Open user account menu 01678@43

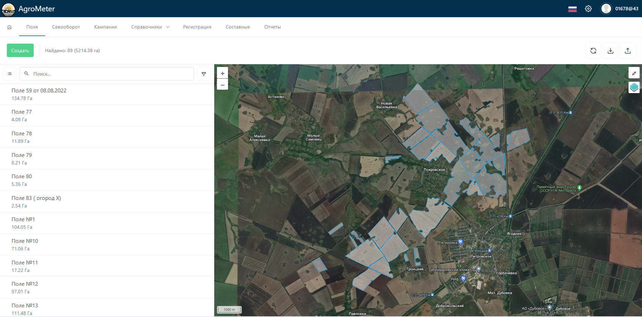click(x=620, y=9)
